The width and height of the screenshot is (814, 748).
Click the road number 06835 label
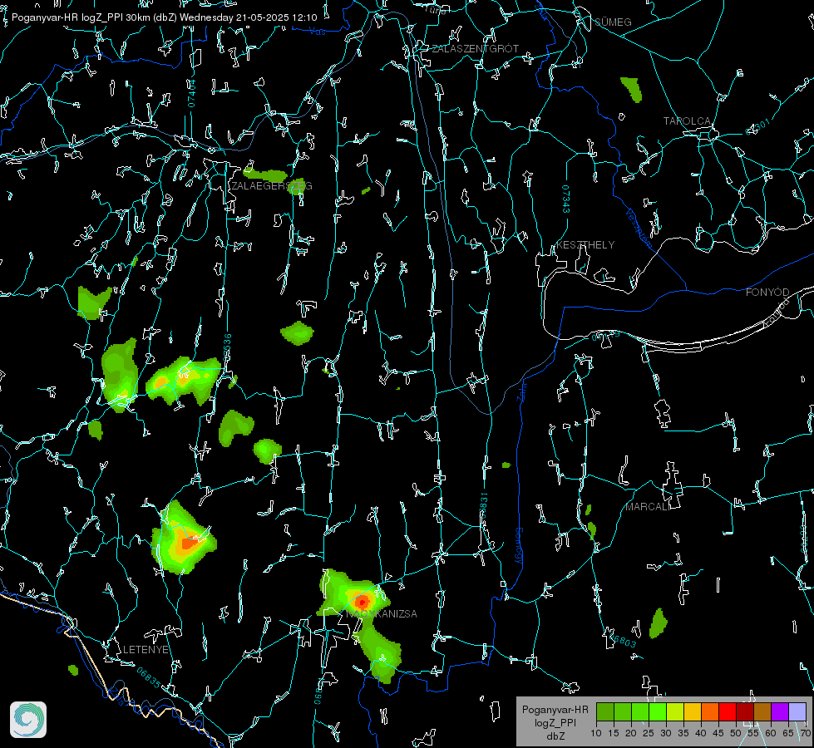pyautogui.click(x=149, y=677)
